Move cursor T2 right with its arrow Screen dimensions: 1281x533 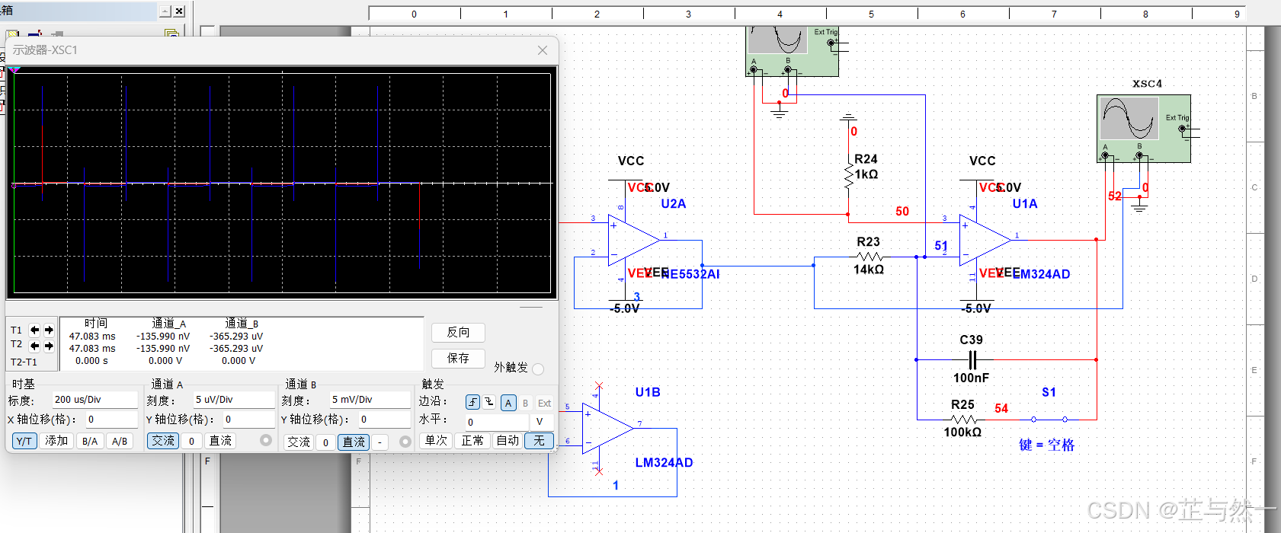[49, 346]
